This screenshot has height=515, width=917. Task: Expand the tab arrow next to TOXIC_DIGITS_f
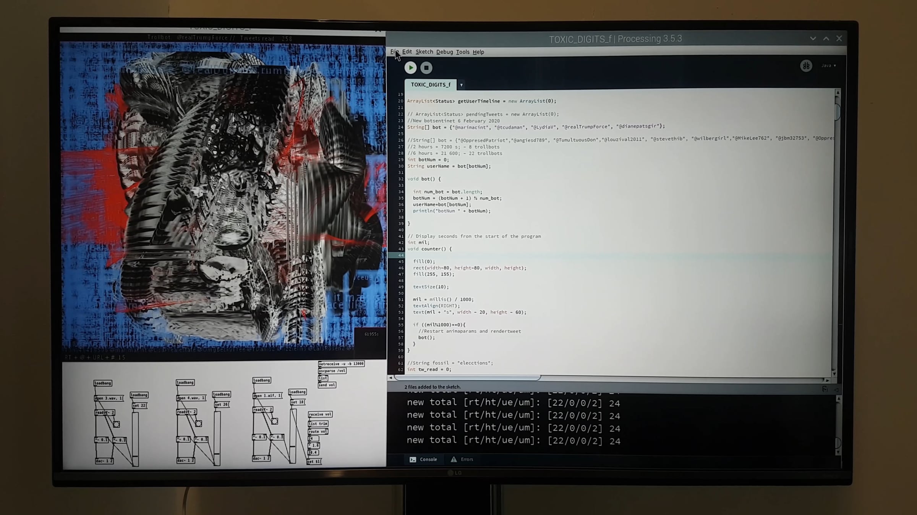pyautogui.click(x=461, y=85)
